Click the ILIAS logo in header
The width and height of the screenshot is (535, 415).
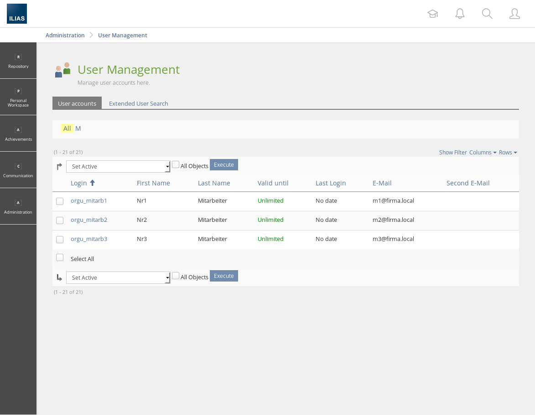17,14
